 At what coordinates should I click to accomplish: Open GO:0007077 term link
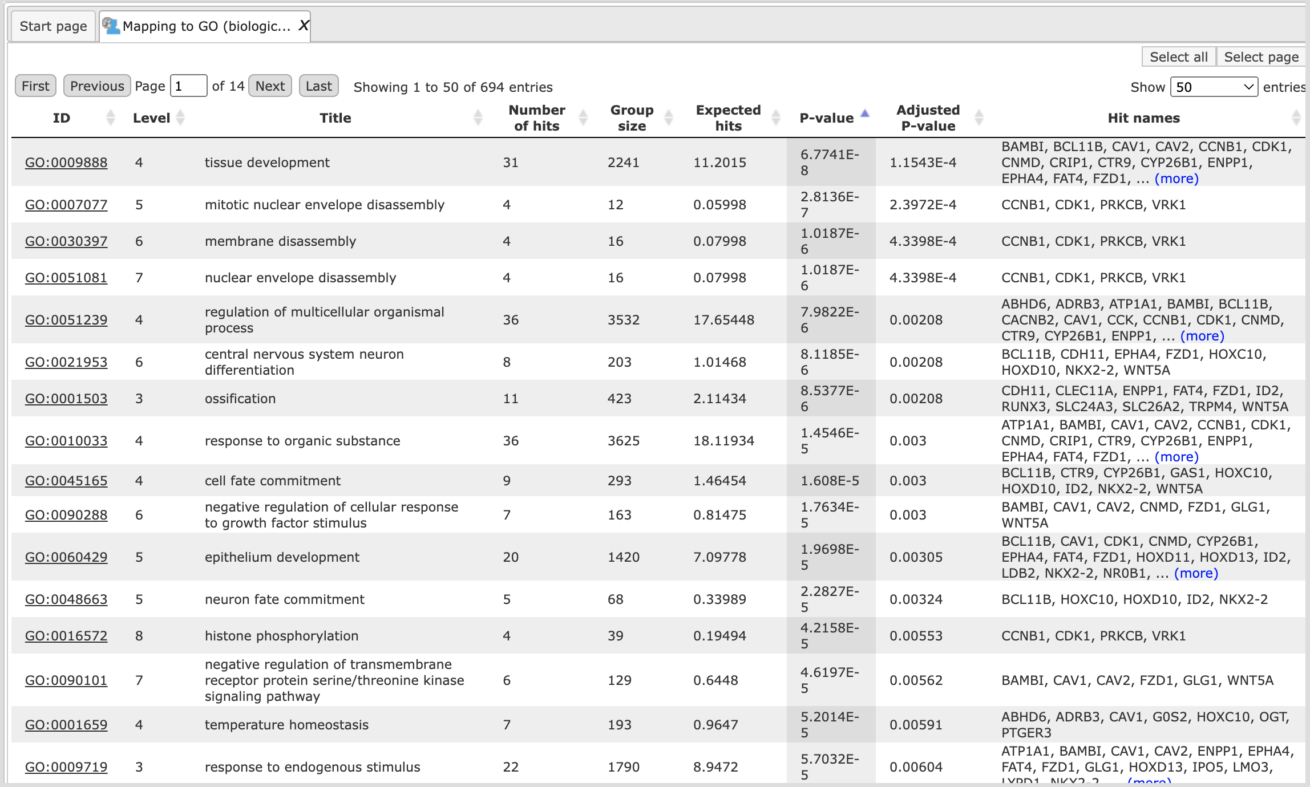click(66, 205)
